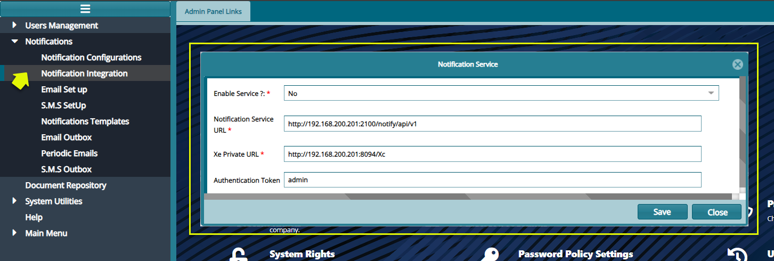774x261 pixels.
Task: Collapse the Notifications tree node
Action: 14,41
